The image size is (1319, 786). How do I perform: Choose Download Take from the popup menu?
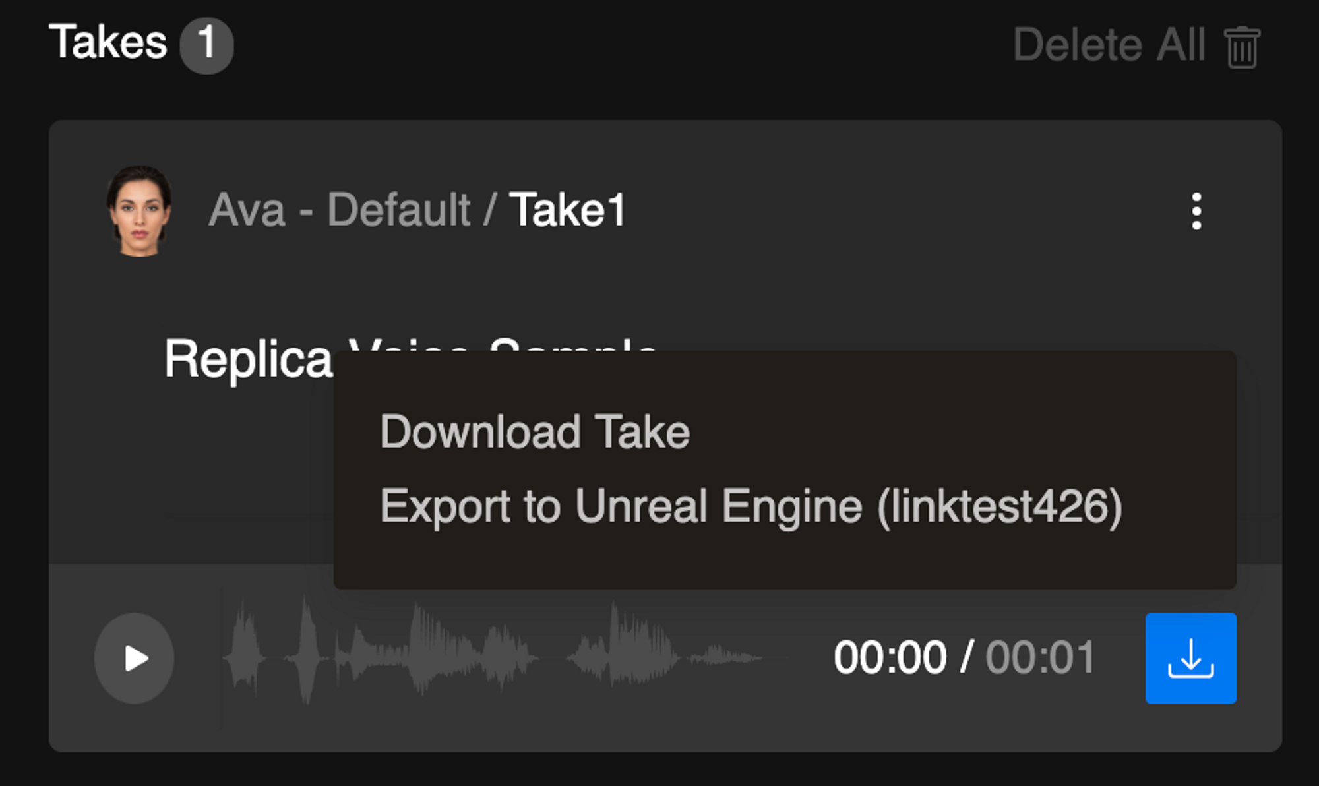tap(535, 432)
